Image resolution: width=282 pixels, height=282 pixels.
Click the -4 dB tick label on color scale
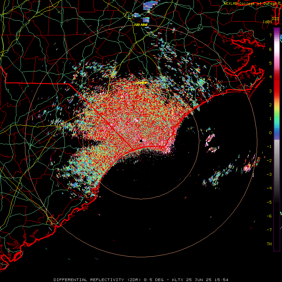tap(269, 188)
